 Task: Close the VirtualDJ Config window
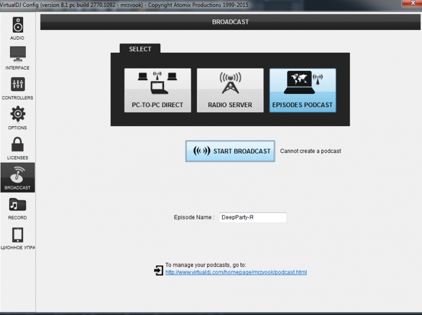tap(413, 3)
